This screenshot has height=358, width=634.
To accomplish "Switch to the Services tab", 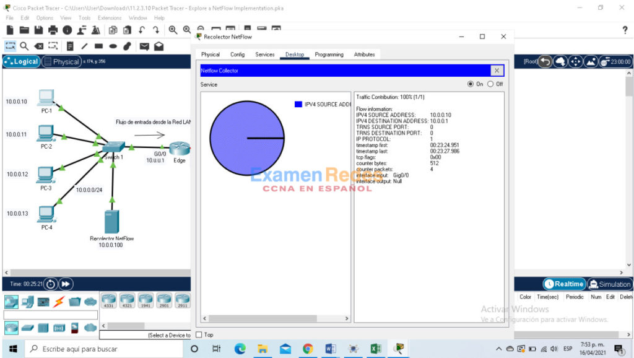I will (264, 55).
